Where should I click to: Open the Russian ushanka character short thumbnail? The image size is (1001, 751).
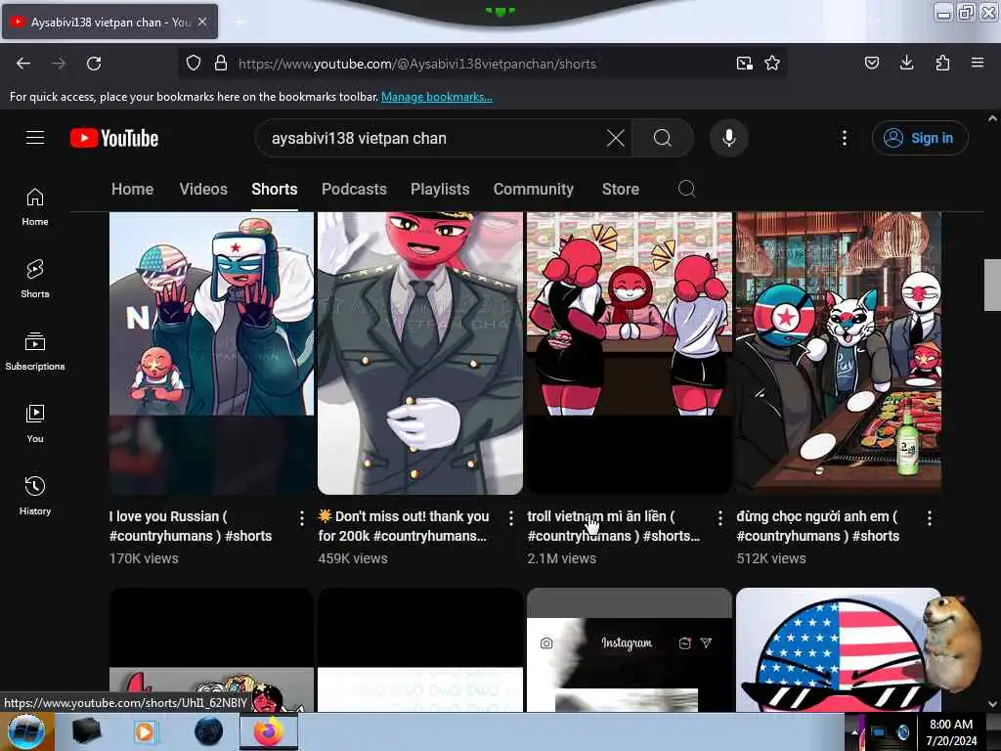(x=211, y=352)
